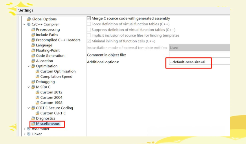Collapse the Optimization tree node

tap(29, 66)
